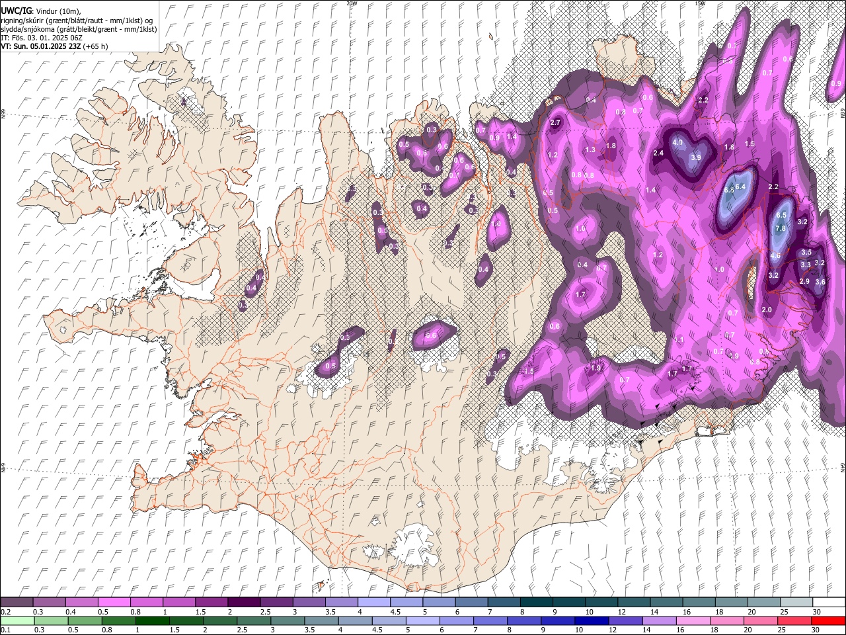Viewport: 846px width, 635px height.
Task: Select the 4.0 precipitation value
Action: click(677, 143)
